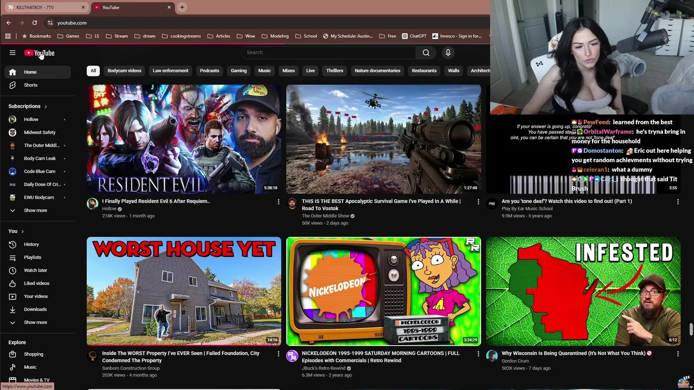The height and width of the screenshot is (390, 694).
Task: Open the EWU Bodycam subscription
Action: 37,197
